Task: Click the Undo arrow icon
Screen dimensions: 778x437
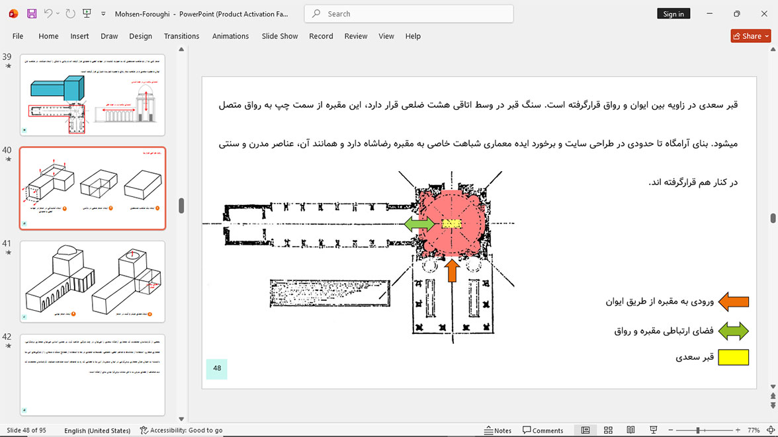Action: click(x=48, y=13)
